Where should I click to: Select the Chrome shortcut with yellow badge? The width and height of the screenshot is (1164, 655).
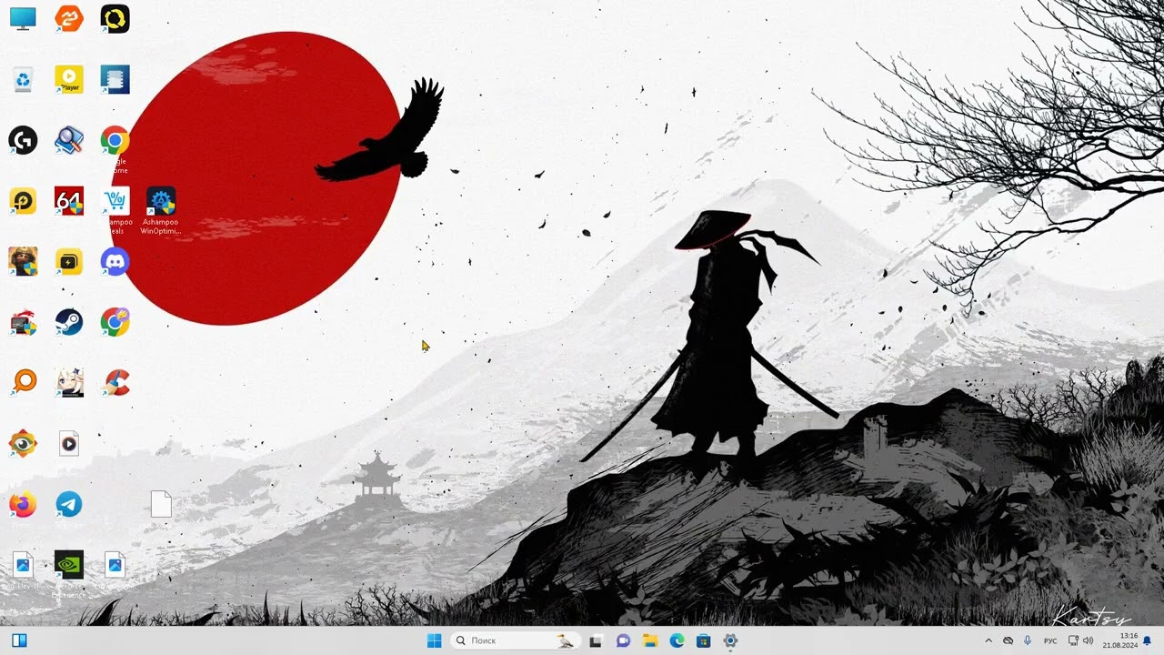(x=115, y=322)
